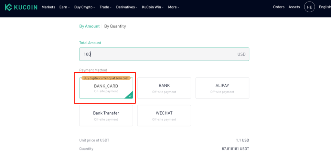Open the Orders link
This screenshot has height=155, width=331.
(x=279, y=7)
